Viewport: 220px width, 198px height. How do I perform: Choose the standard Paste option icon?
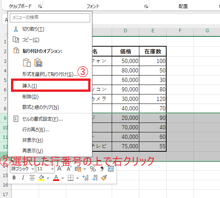pyautogui.click(x=27, y=62)
